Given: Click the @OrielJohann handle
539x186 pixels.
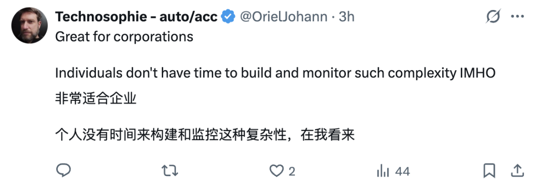Looking at the screenshot, I should [283, 16].
